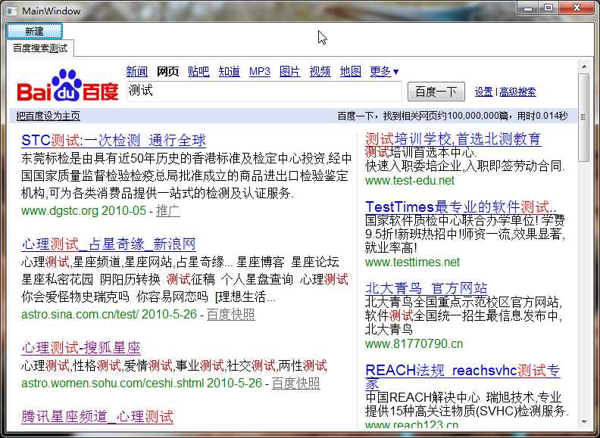Screen dimensions: 600x438
Task: Open result STC测试:一次检测 通行全球
Action: pyautogui.click(x=114, y=140)
